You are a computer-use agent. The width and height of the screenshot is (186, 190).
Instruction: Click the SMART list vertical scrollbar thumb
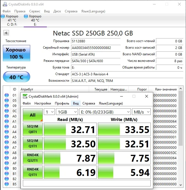181,118
